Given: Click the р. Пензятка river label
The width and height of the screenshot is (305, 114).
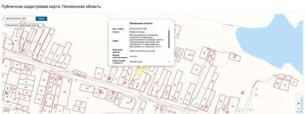Looking at the screenshot, I should [x=228, y=25].
